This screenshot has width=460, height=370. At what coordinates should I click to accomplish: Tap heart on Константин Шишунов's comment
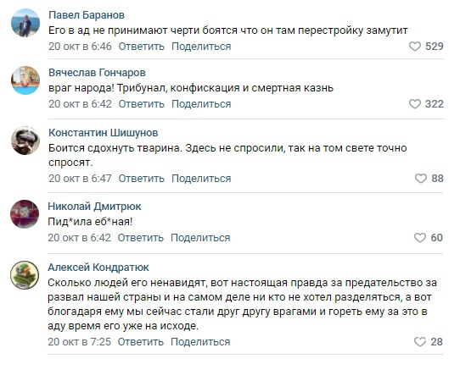click(x=421, y=179)
